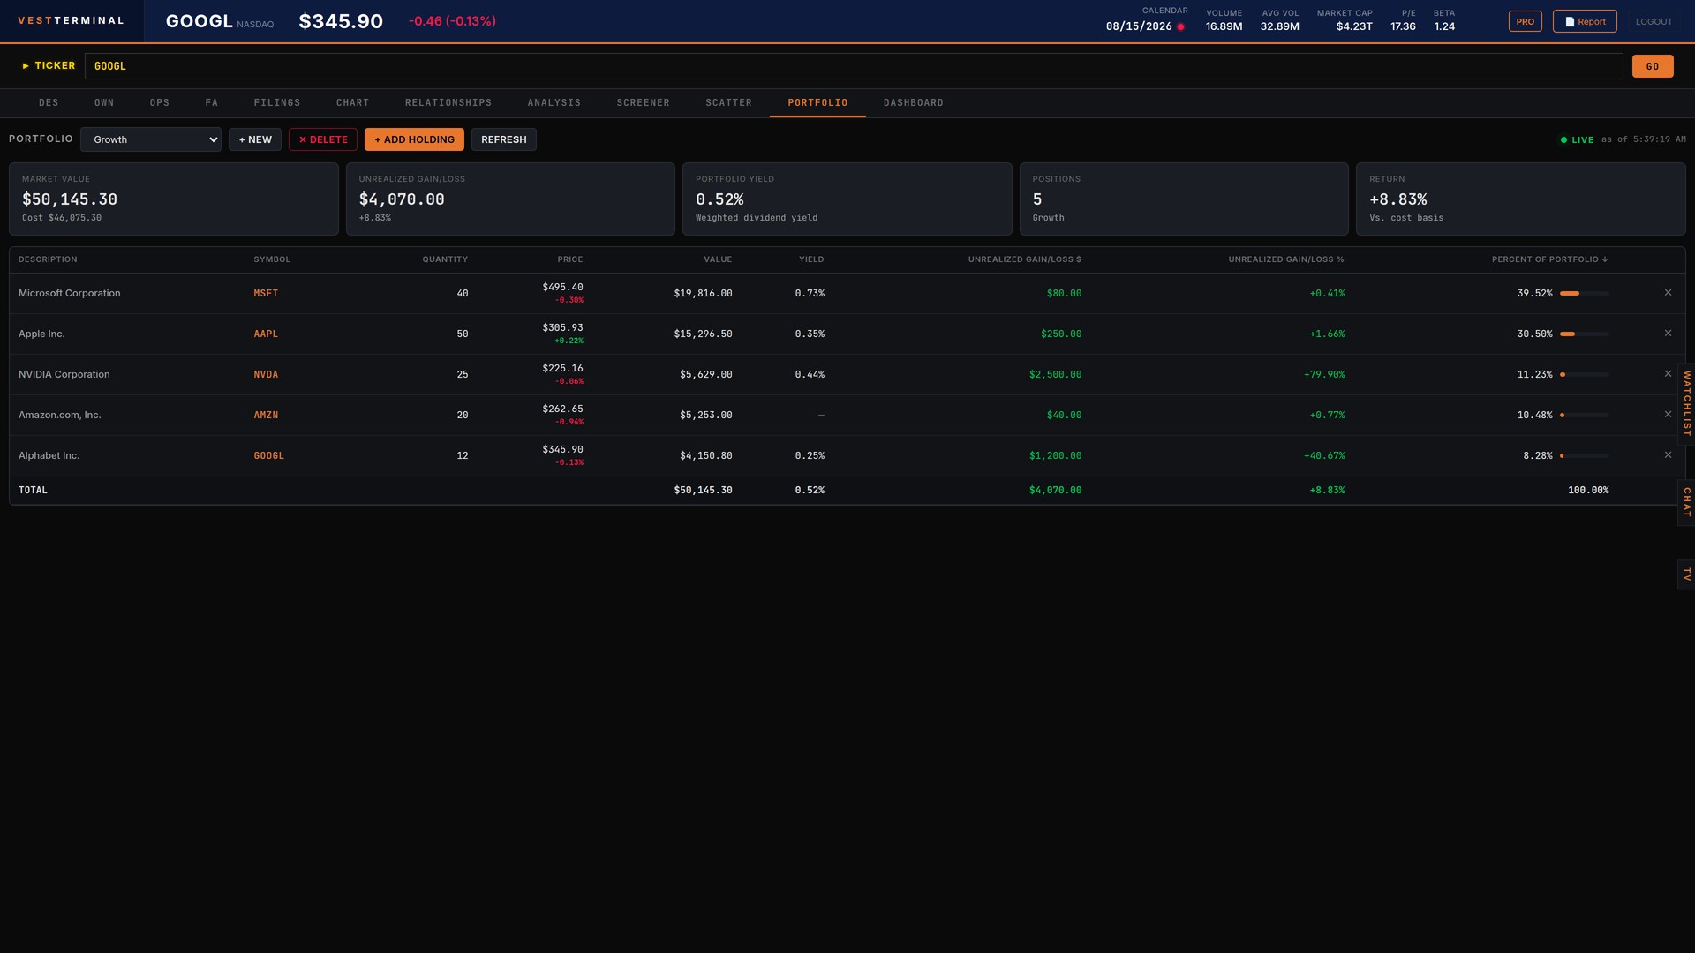This screenshot has height=953, width=1695.
Task: Remove the Amazon.com holding row
Action: 1668,415
